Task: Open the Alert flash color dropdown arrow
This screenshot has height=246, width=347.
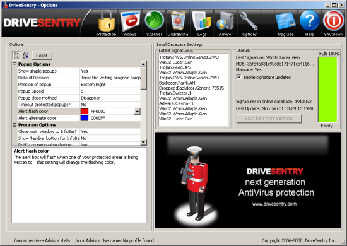Action: coord(137,111)
